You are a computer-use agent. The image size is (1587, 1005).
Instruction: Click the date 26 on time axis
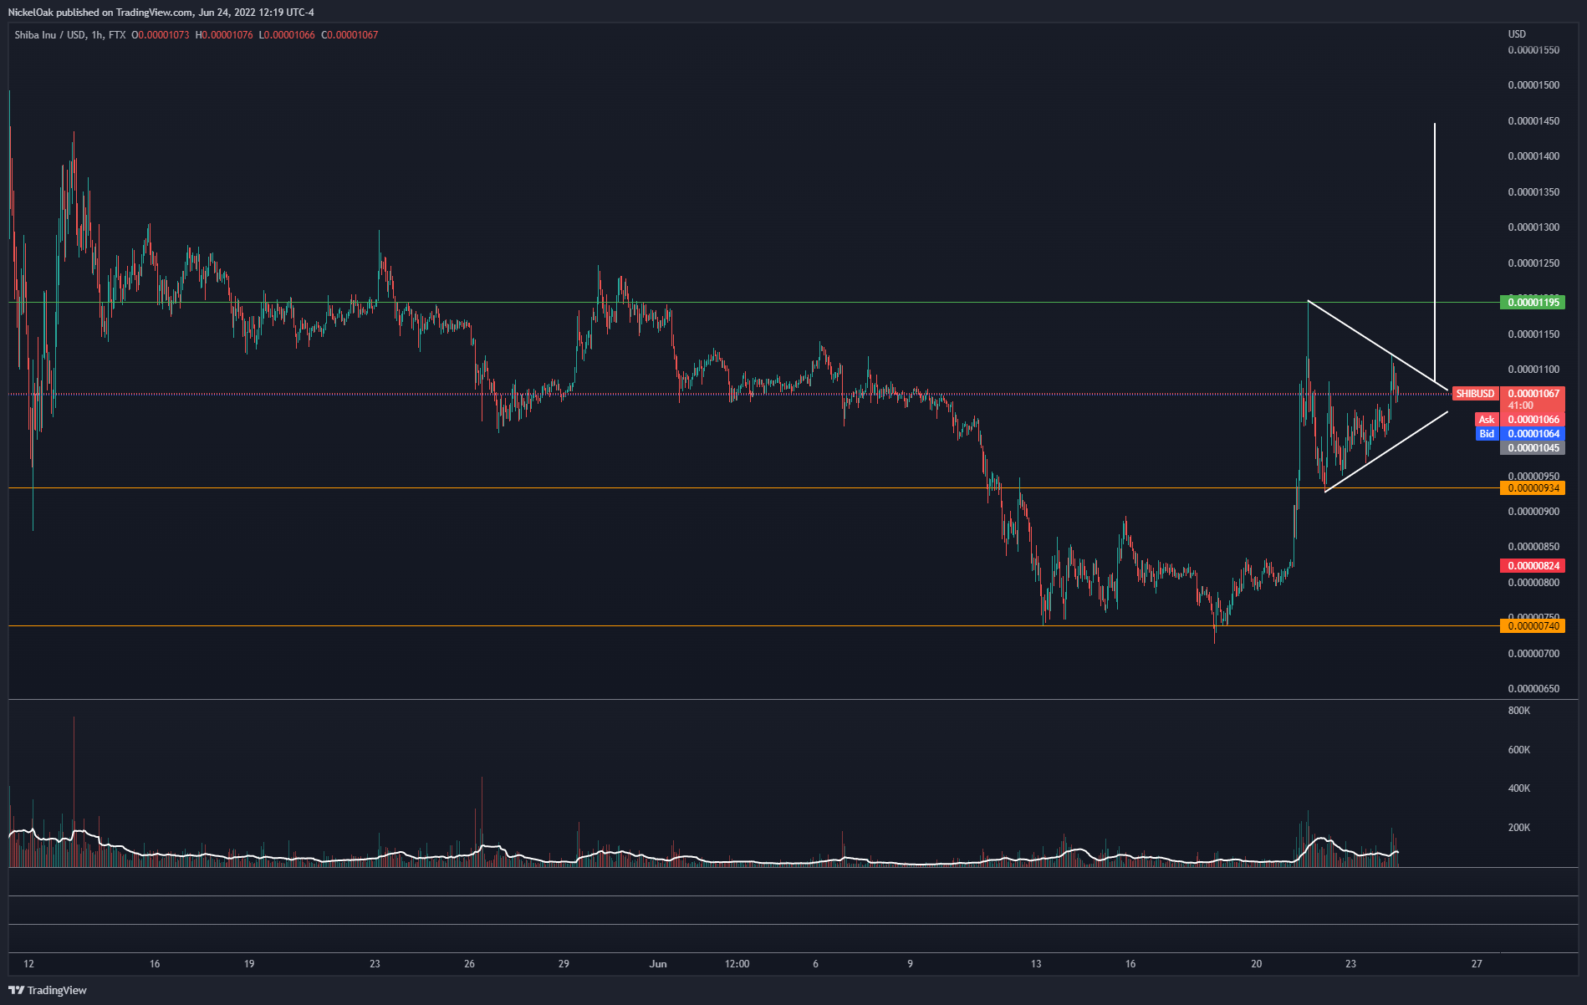(469, 964)
